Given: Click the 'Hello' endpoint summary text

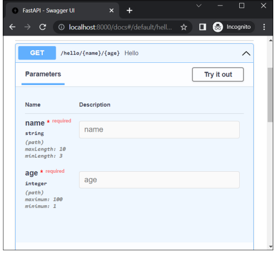Looking at the screenshot, I should (132, 53).
